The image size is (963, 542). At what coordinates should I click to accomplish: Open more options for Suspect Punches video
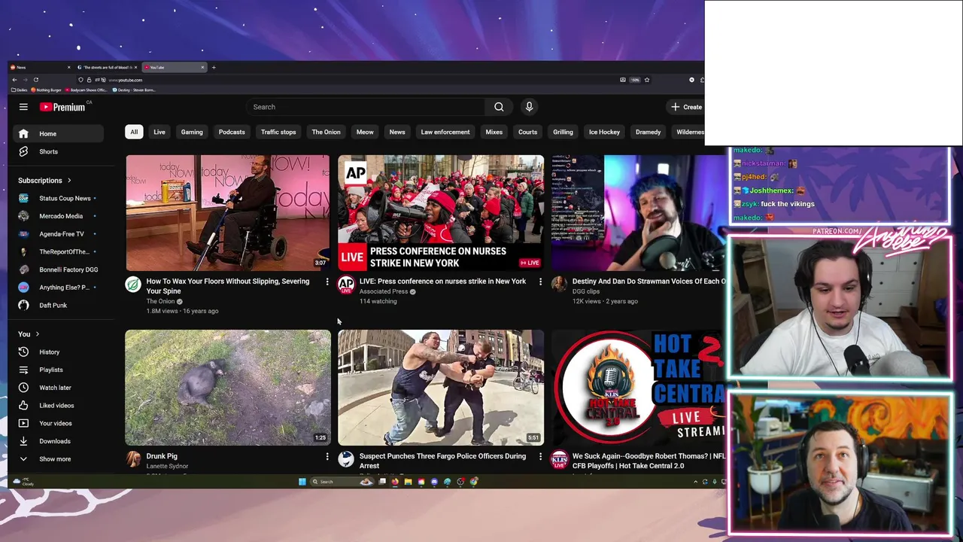click(x=540, y=456)
